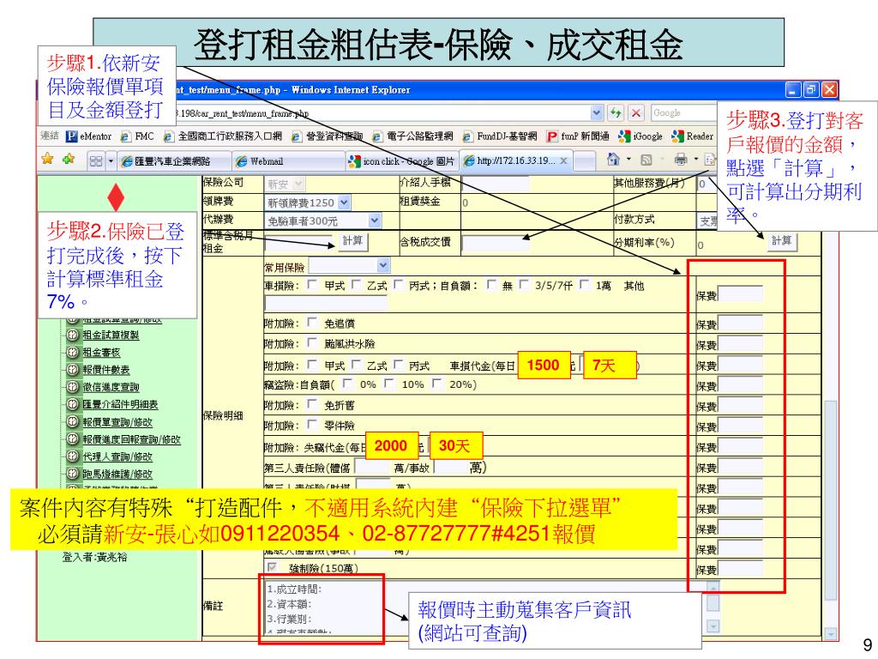Open the 代理人查詢/修改 link

(117, 456)
